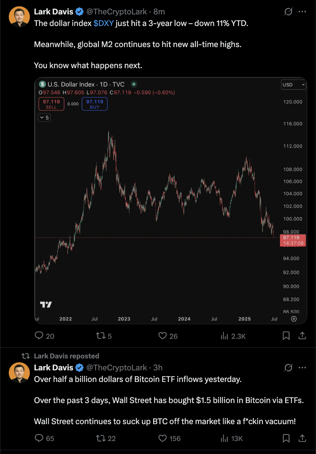Like the dollar index $DXY tweet
The height and width of the screenshot is (454, 316).
(162, 336)
